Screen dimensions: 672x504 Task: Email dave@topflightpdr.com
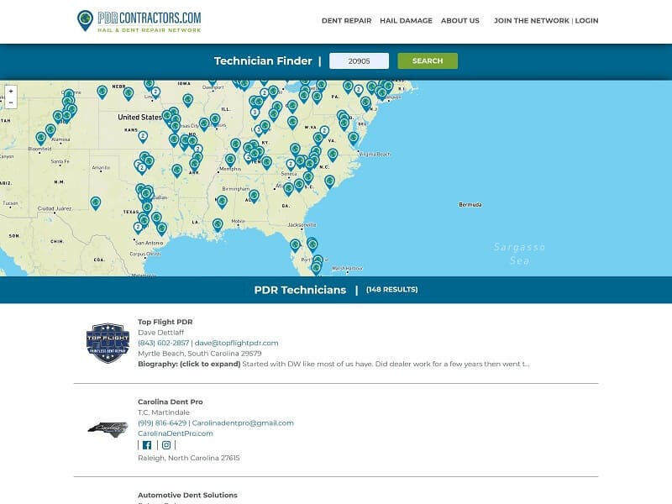[236, 343]
